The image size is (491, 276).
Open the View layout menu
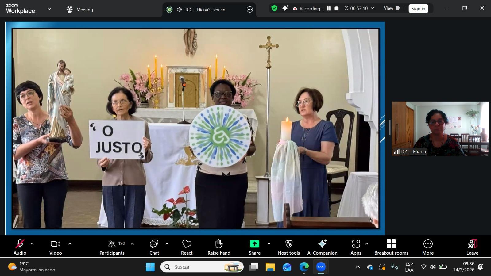pos(392,8)
